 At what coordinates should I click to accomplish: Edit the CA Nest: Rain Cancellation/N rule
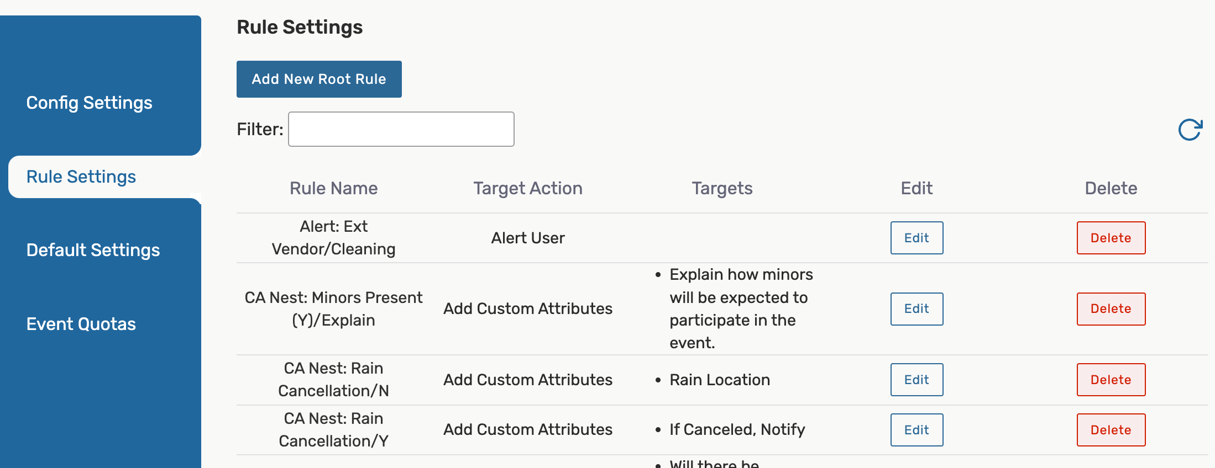(917, 380)
